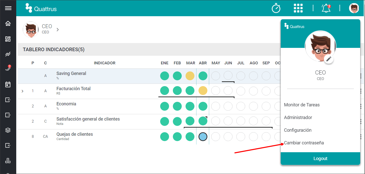Open options for Saving General row

[361, 76]
